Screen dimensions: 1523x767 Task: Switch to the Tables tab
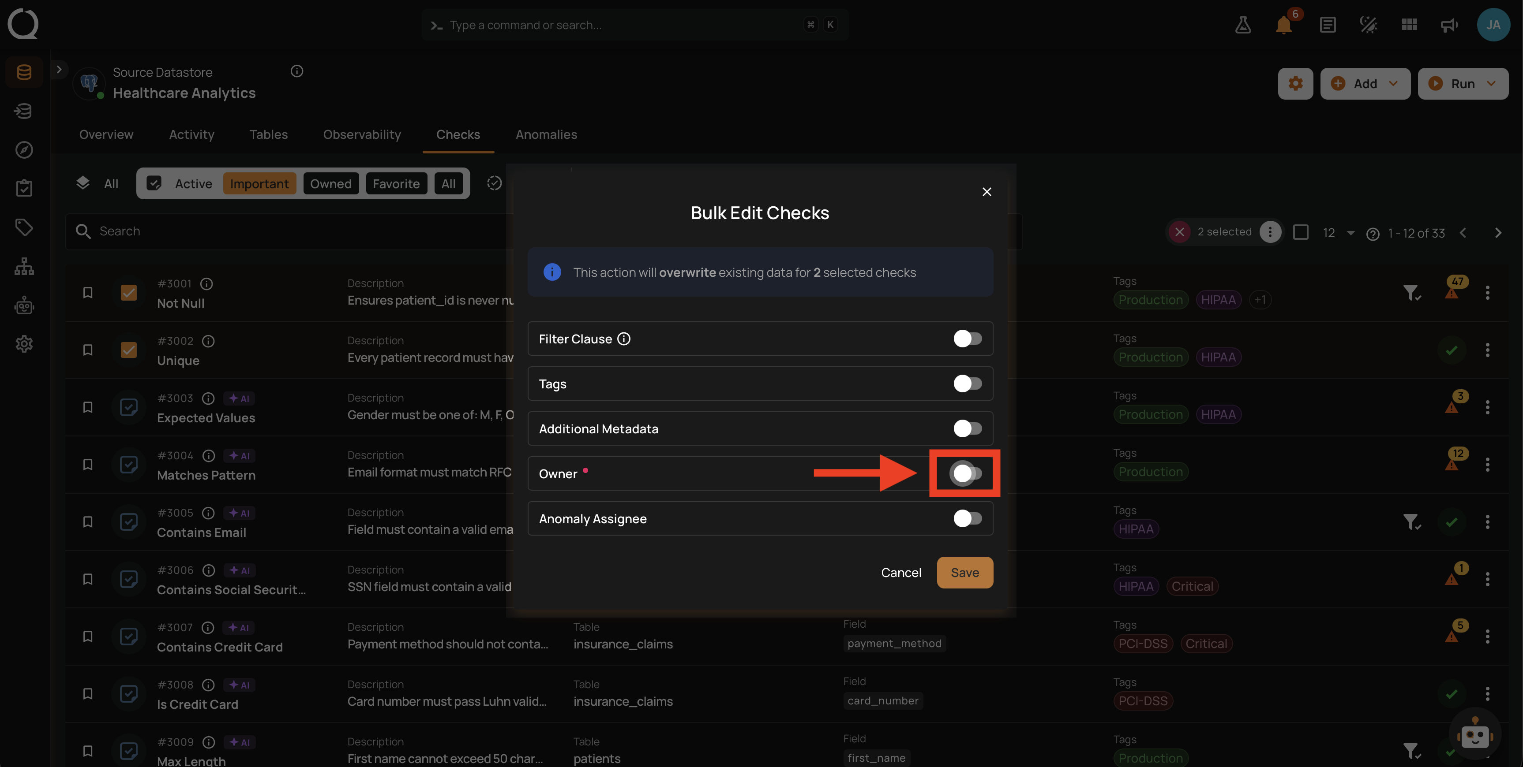268,135
